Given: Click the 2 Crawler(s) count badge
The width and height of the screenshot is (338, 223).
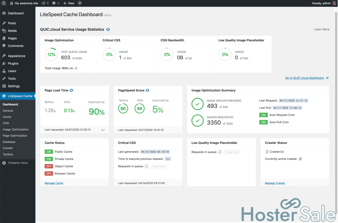Looking at the screenshot, I should pyautogui.click(x=267, y=152).
